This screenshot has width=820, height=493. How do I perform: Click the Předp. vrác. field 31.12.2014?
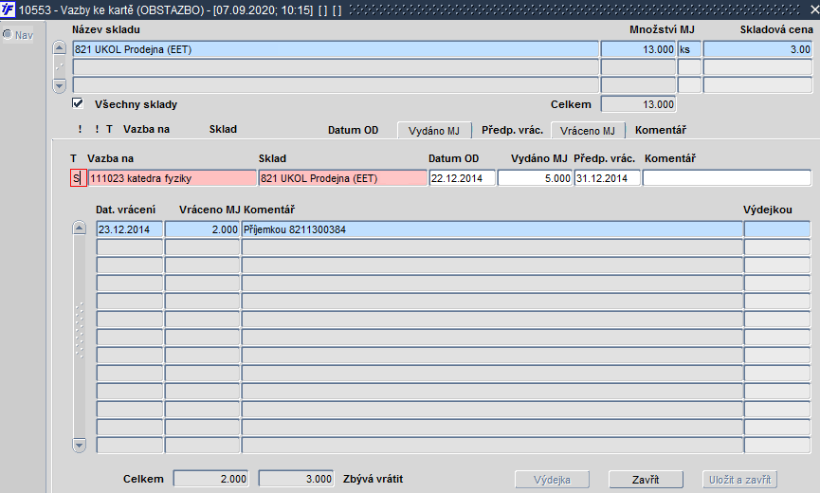point(607,178)
